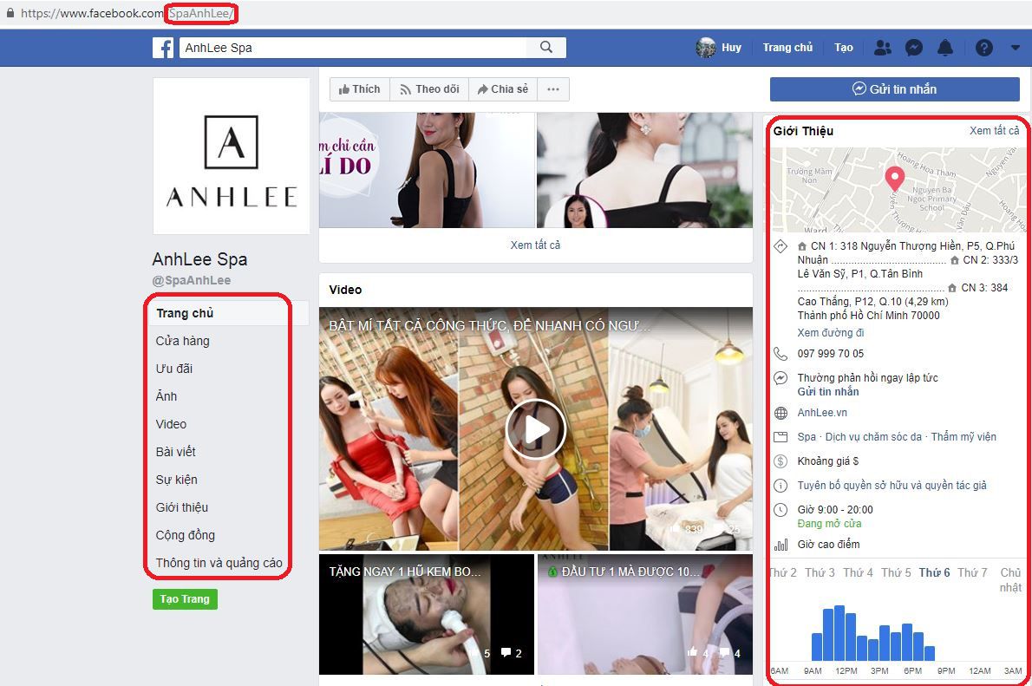This screenshot has width=1032, height=686.
Task: Select Thứ 2 in peak hours chart
Action: (x=783, y=572)
